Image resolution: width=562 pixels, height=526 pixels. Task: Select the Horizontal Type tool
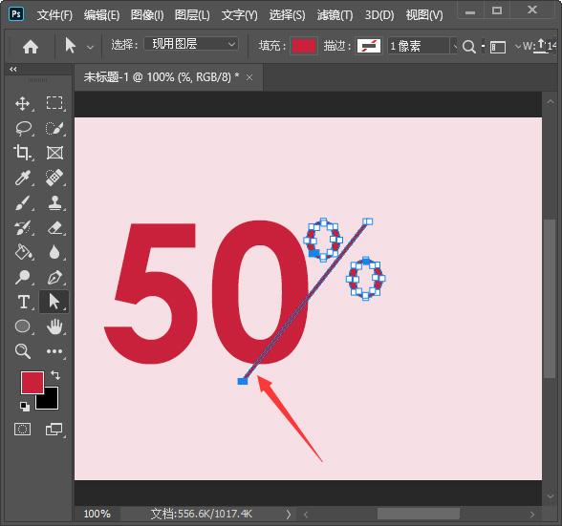(x=24, y=302)
